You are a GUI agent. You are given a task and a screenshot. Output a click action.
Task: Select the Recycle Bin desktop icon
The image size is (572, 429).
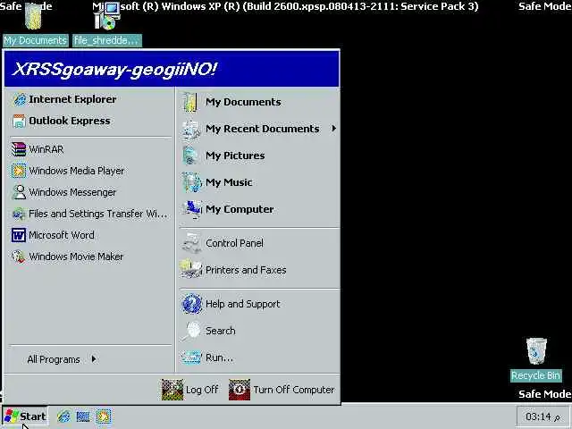(x=536, y=351)
